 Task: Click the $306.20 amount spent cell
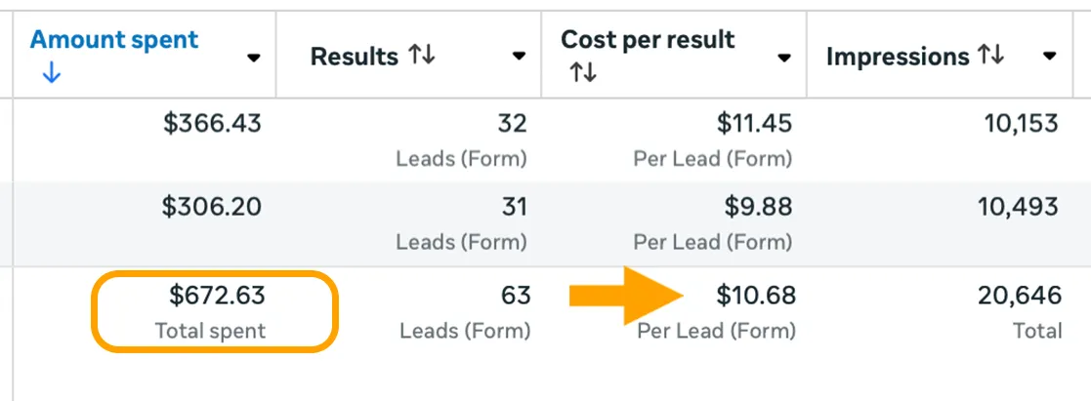pos(212,207)
